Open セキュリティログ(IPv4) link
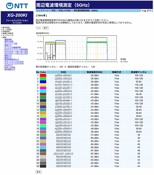The image size is (154, 175). point(14,62)
